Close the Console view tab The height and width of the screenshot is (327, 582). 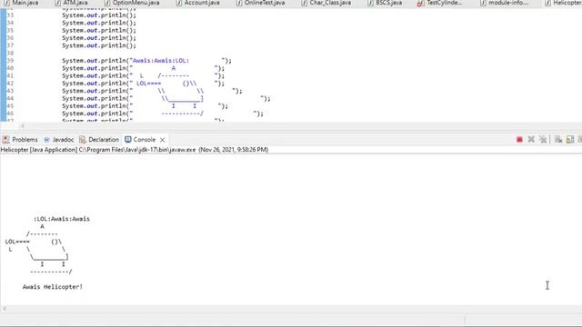[x=162, y=140]
